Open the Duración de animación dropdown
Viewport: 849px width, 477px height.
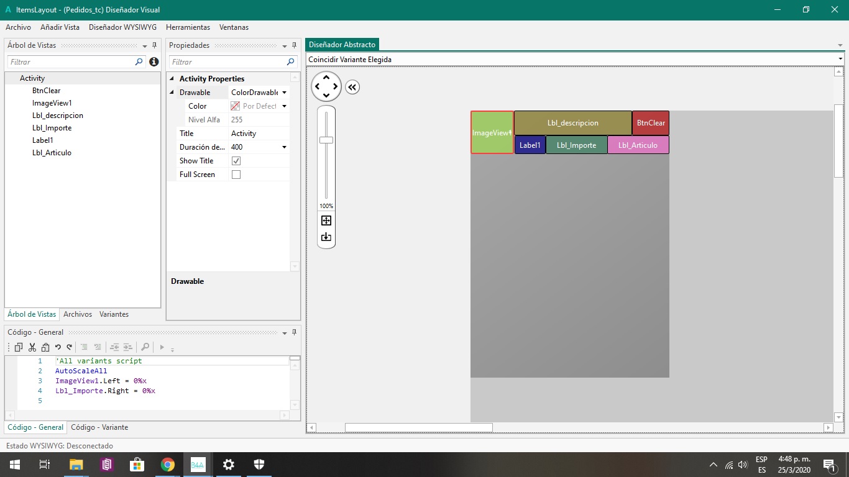(x=284, y=147)
